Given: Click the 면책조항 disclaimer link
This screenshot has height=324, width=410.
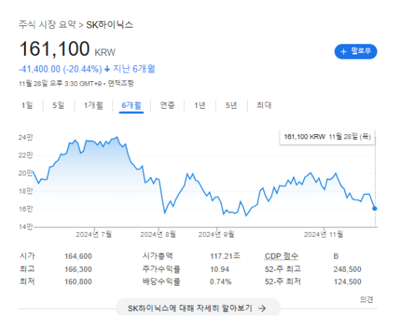Looking at the screenshot, I should coord(121,83).
